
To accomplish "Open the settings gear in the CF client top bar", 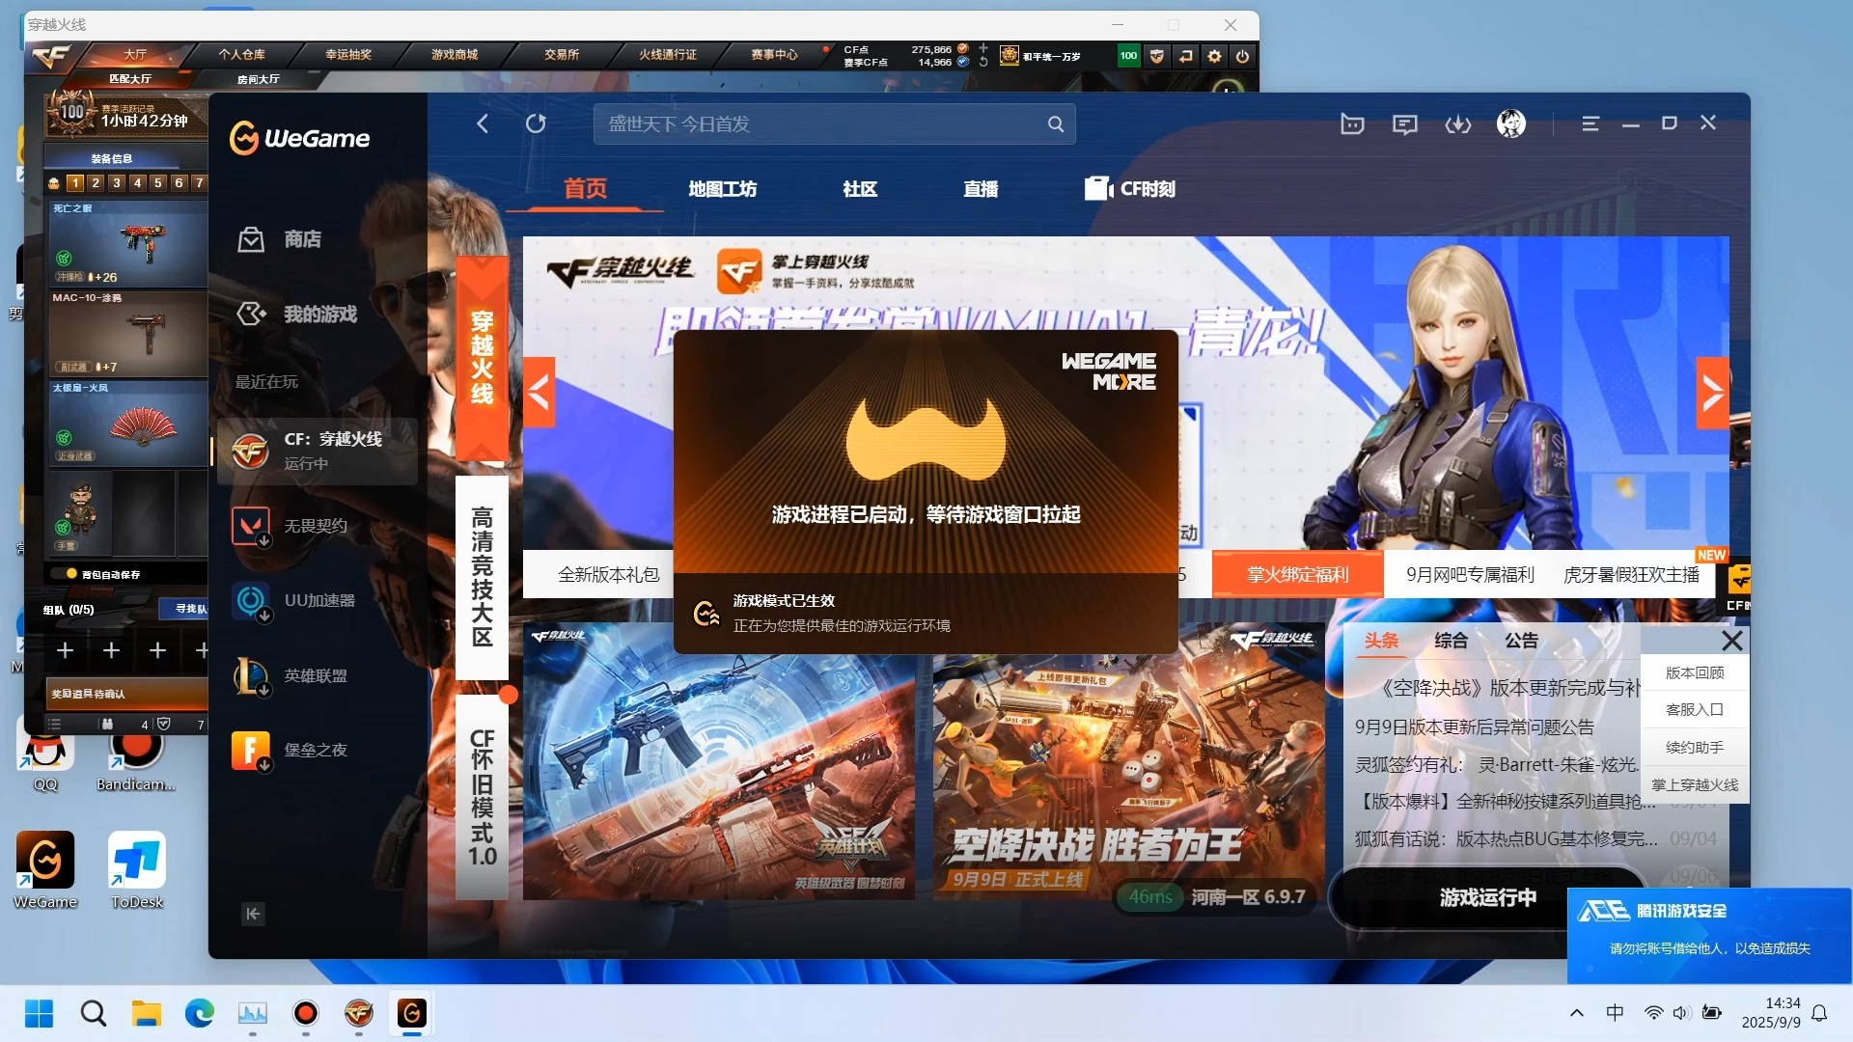I will (1214, 56).
